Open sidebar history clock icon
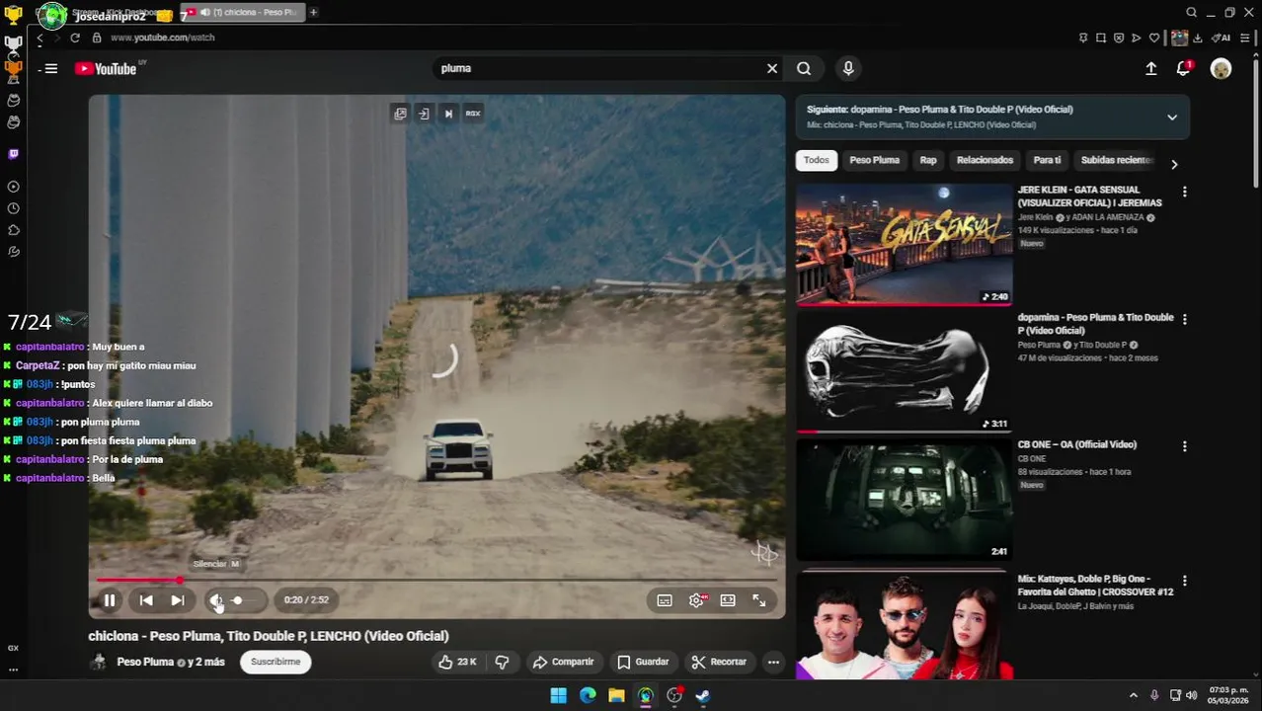This screenshot has height=711, width=1262. pyautogui.click(x=13, y=208)
